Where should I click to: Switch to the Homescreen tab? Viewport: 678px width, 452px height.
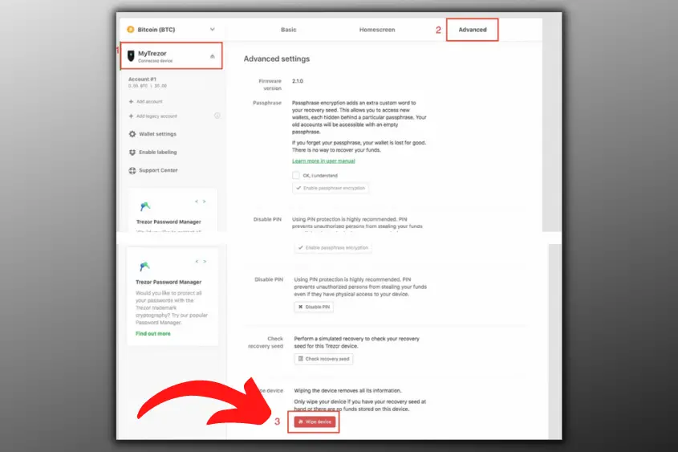377,30
